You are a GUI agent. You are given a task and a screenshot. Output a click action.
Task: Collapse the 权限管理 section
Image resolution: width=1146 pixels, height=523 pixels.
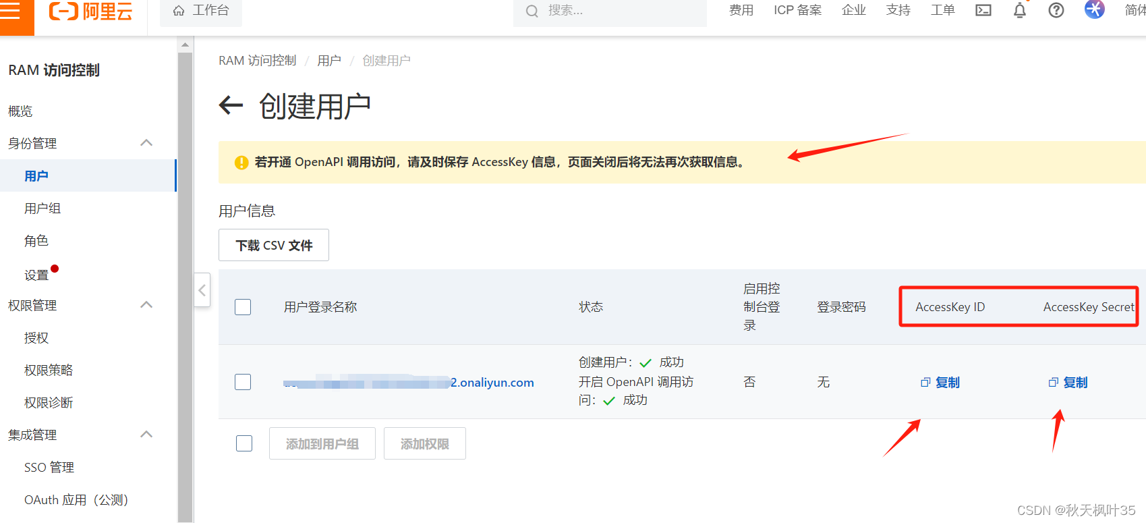146,305
